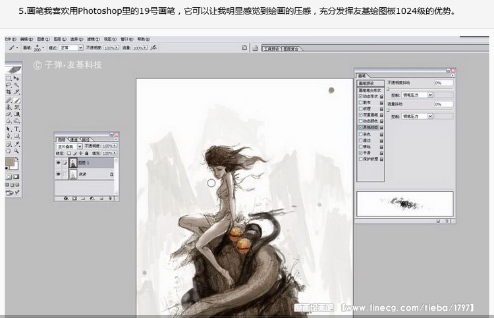This screenshot has height=318, width=494.
Task: Select the Lasso tool
Action: click(x=9, y=85)
